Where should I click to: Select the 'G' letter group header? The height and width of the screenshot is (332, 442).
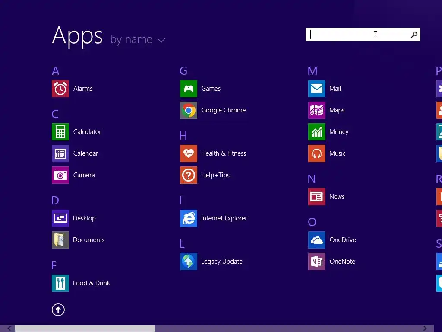coord(183,71)
